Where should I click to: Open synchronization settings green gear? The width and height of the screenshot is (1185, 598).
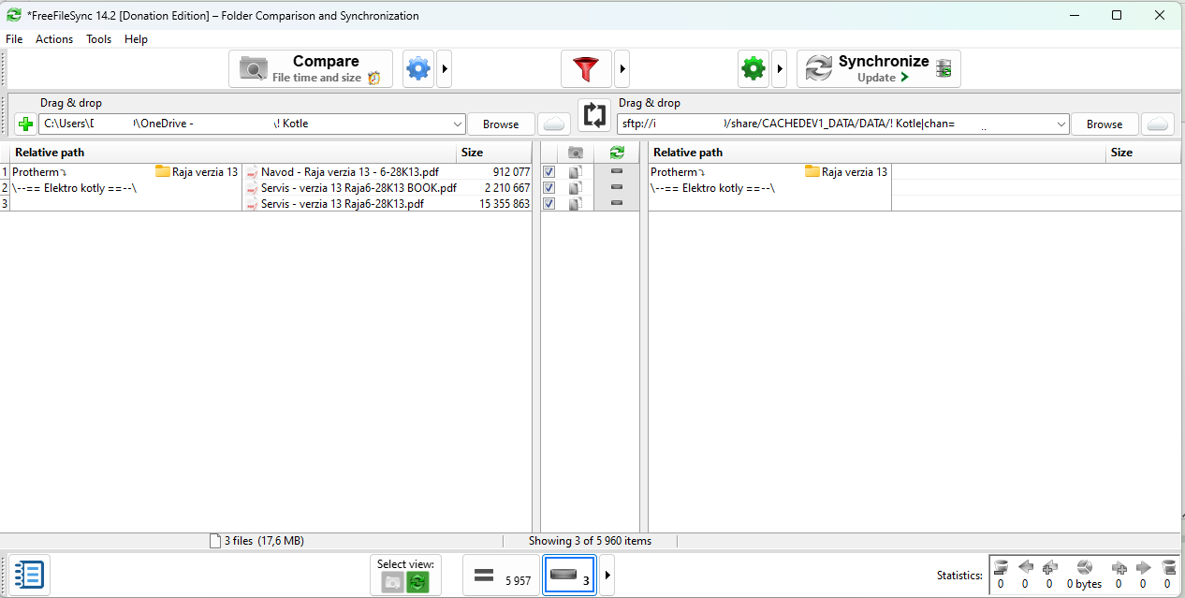[x=753, y=68]
